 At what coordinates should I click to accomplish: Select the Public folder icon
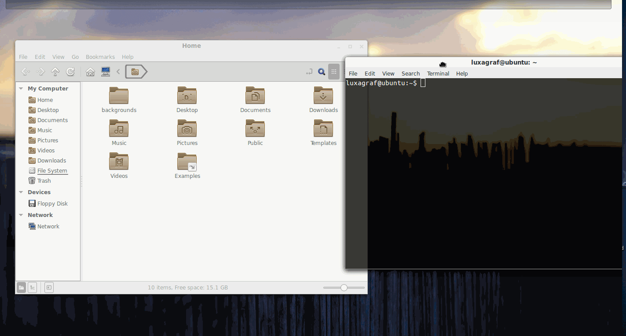255,128
